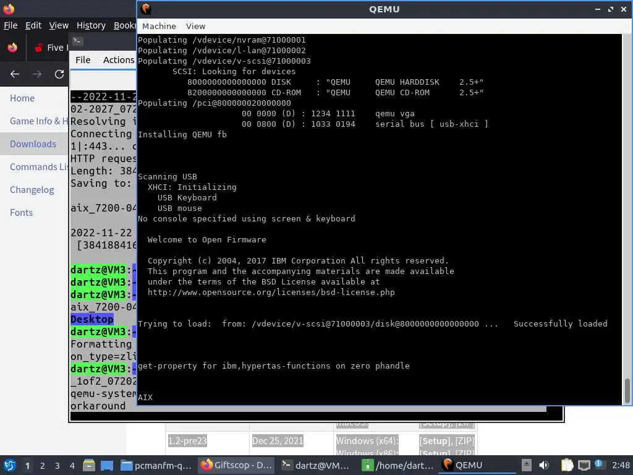The width and height of the screenshot is (633, 475).
Task: Switch to Giftscop Firefox taskbar window
Action: pyautogui.click(x=237, y=465)
